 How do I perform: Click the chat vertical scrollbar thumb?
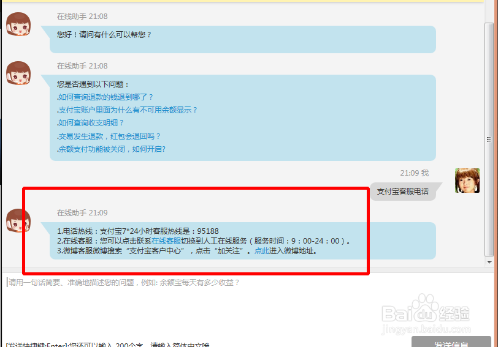[489, 140]
